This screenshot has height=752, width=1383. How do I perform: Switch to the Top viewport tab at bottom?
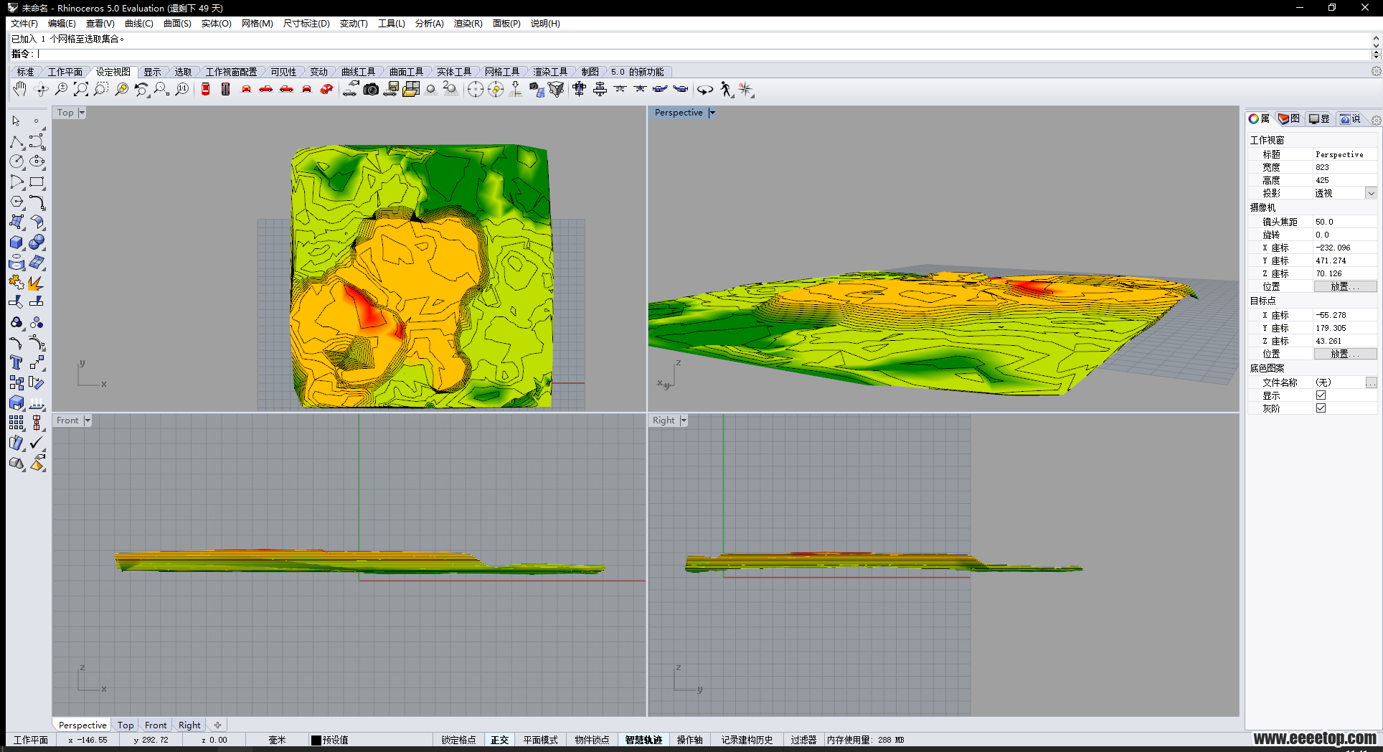click(x=126, y=725)
